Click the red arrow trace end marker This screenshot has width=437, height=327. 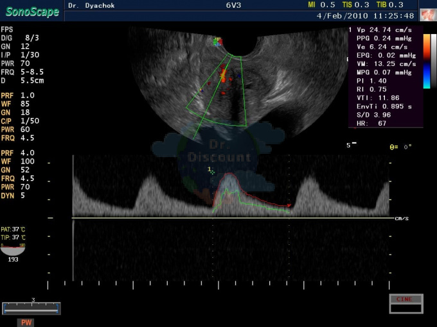pos(289,205)
